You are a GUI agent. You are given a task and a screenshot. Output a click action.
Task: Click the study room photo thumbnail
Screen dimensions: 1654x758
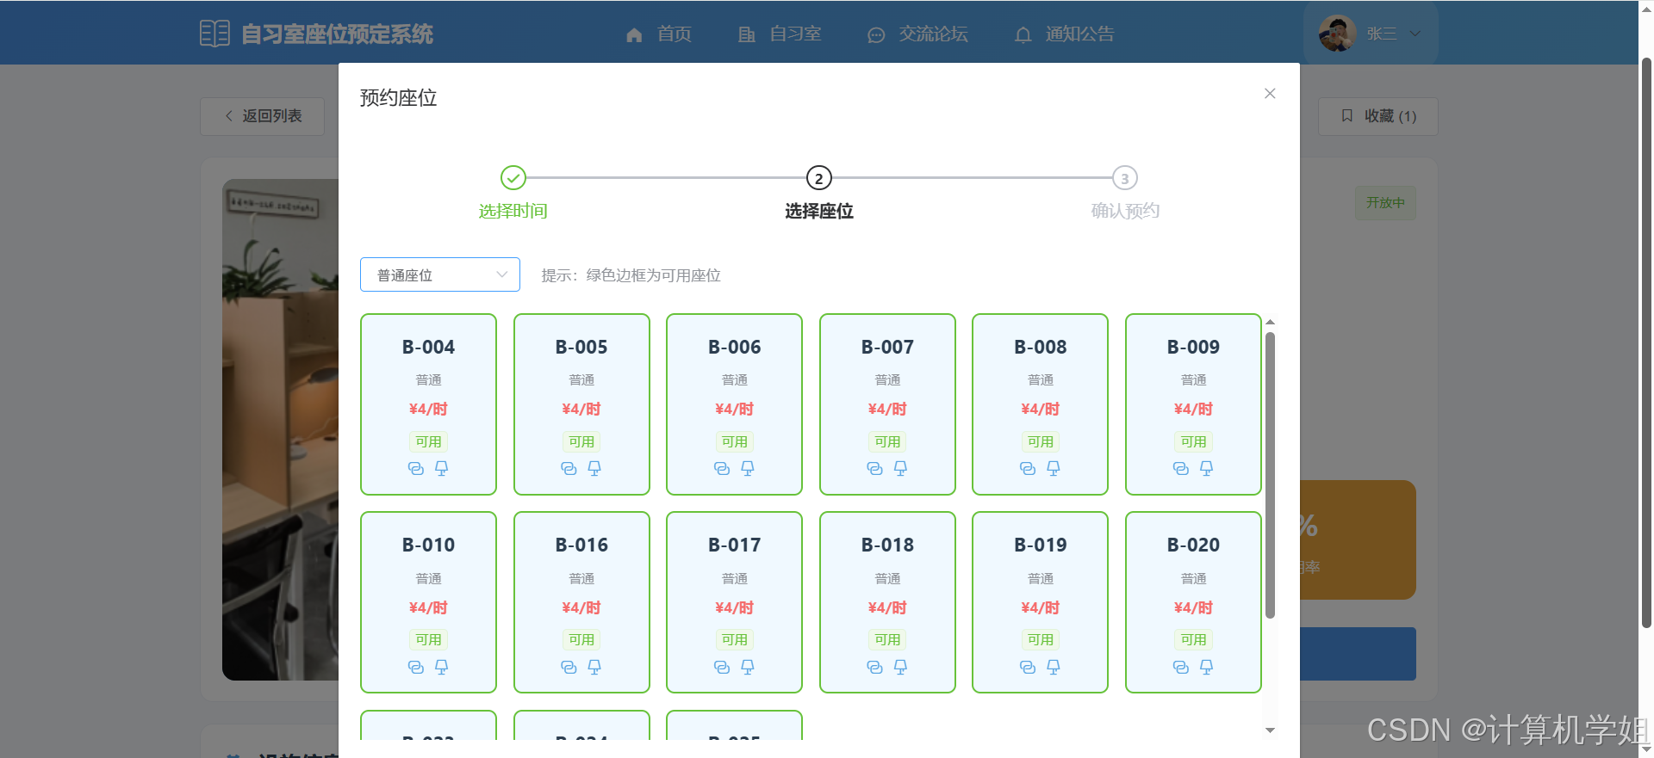pos(281,429)
